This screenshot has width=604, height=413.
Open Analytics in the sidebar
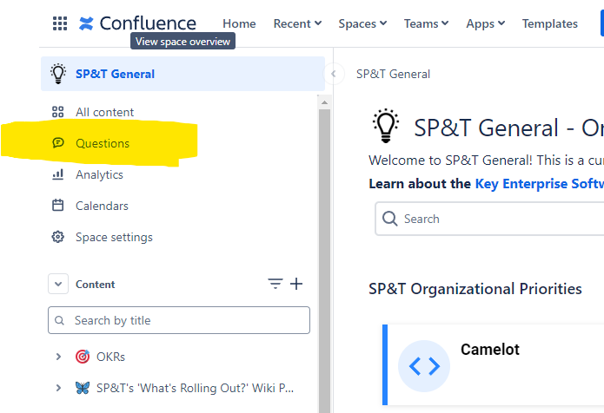coord(99,174)
